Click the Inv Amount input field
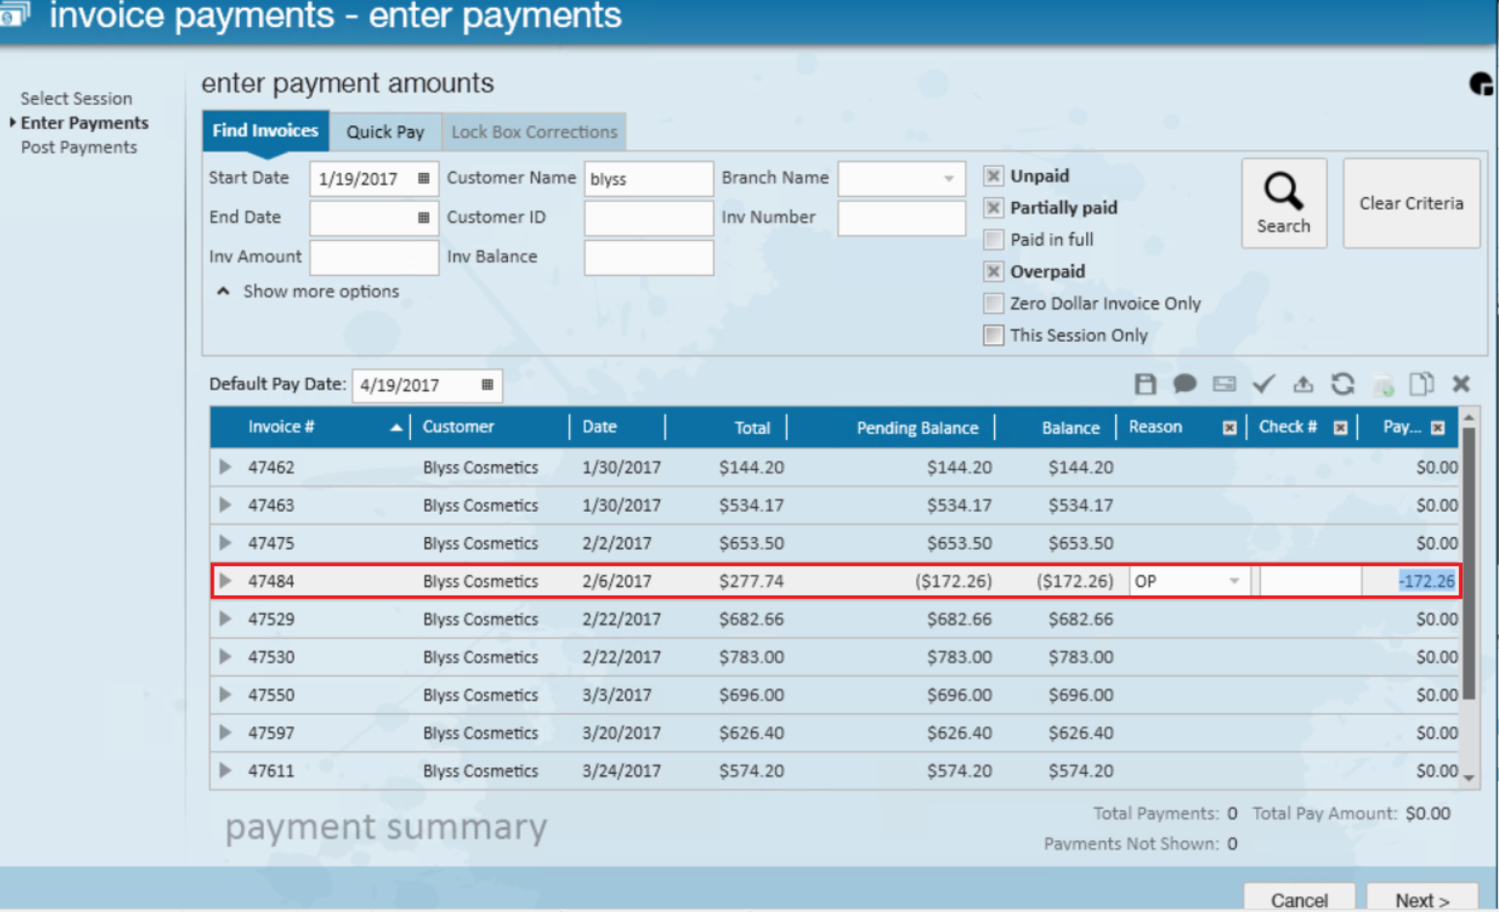This screenshot has height=912, width=1499. click(374, 257)
